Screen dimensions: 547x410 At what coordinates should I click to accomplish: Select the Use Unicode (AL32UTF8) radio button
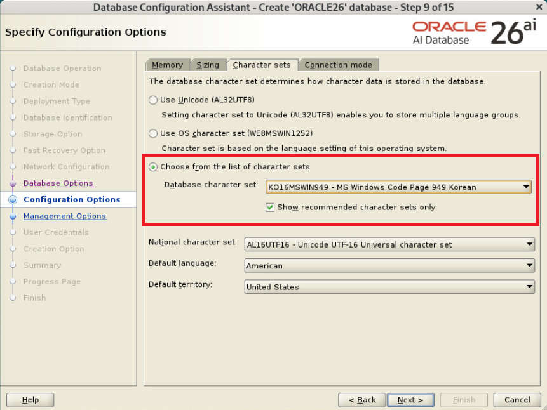[x=153, y=100]
